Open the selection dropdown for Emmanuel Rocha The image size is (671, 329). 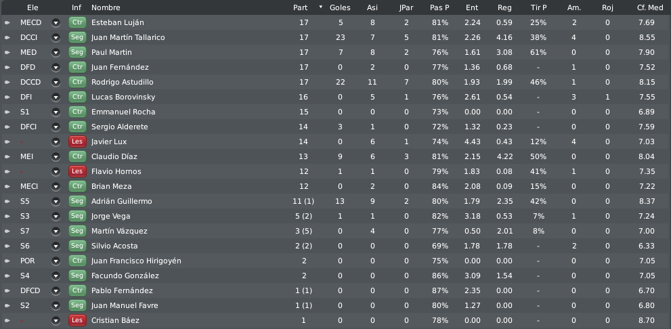click(56, 112)
